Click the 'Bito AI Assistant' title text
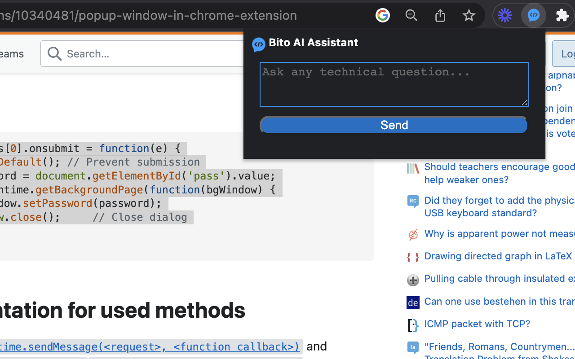Screen dimensions: 575x359 [x=314, y=43]
